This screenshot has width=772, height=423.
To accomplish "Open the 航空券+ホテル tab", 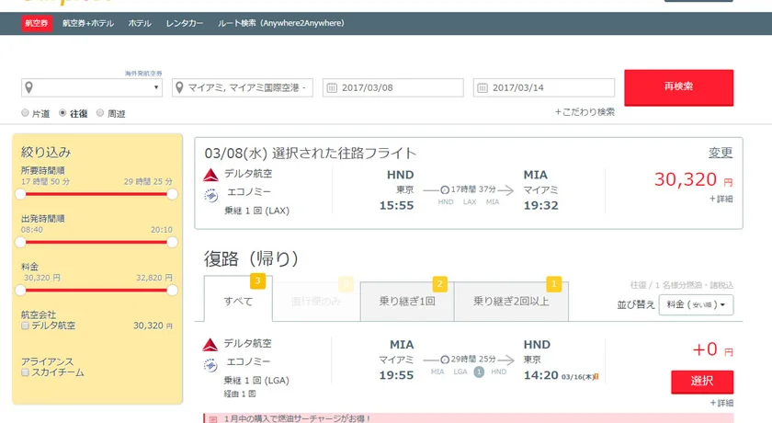I will [88, 23].
